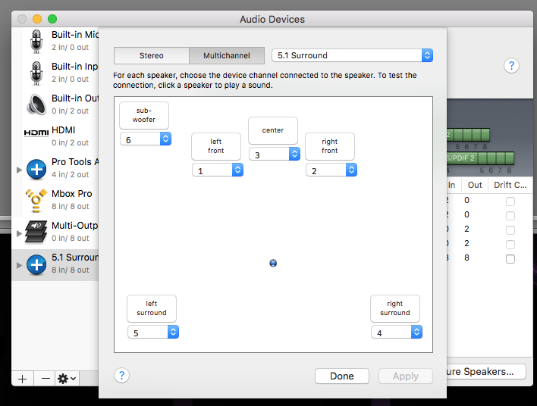Play test sound on center speaker
Viewport: 537px width, 406px height.
tap(273, 130)
